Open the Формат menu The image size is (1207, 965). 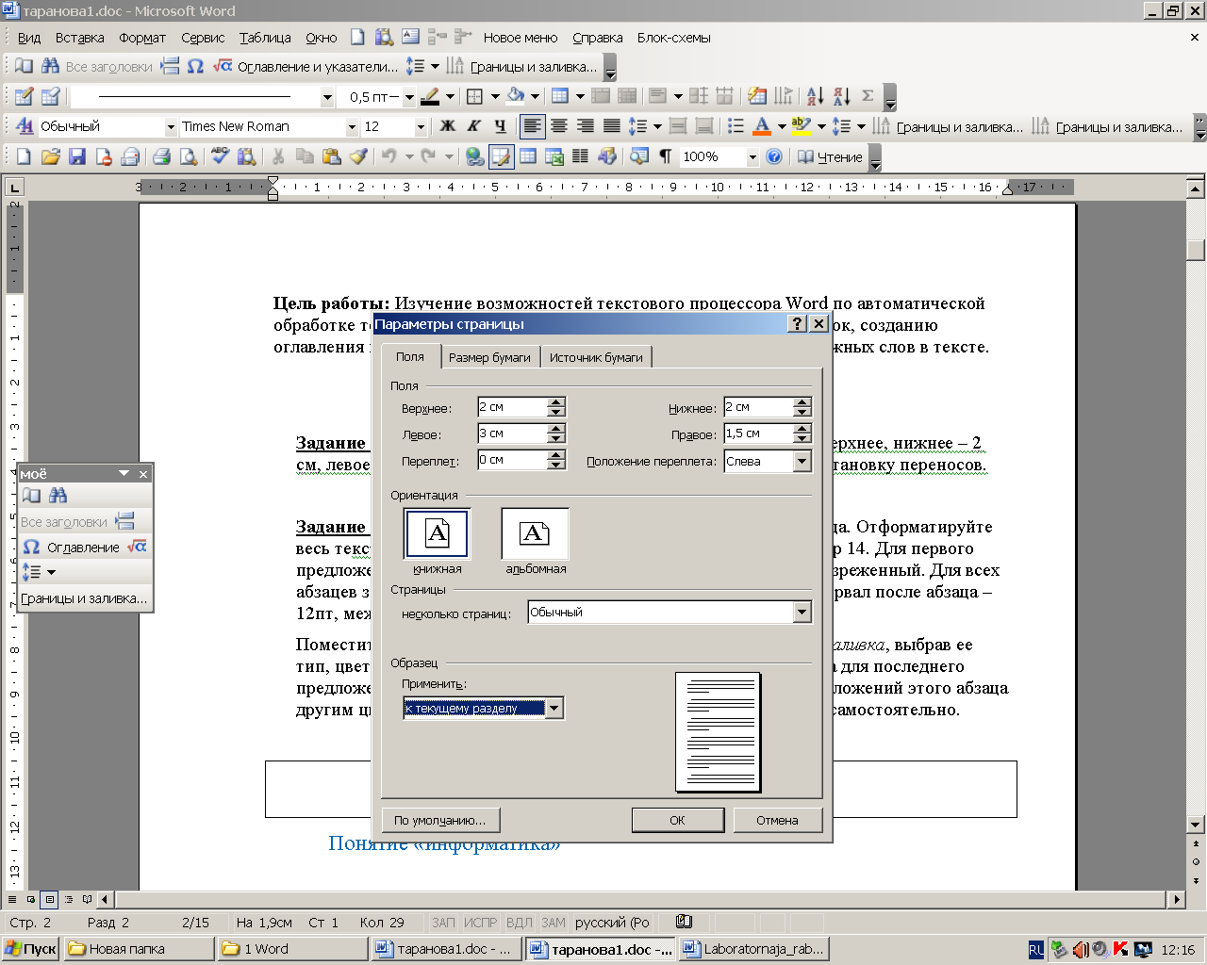pyautogui.click(x=142, y=38)
